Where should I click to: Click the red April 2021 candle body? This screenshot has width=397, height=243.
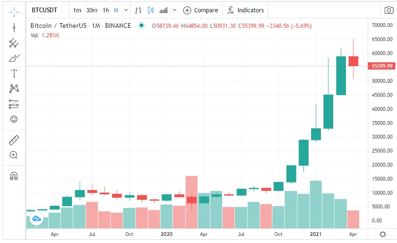click(x=354, y=61)
